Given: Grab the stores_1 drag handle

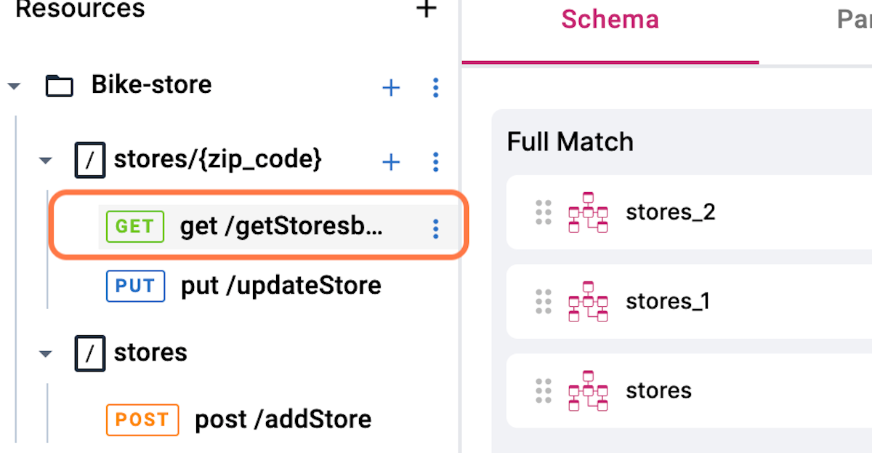Looking at the screenshot, I should click(x=543, y=301).
